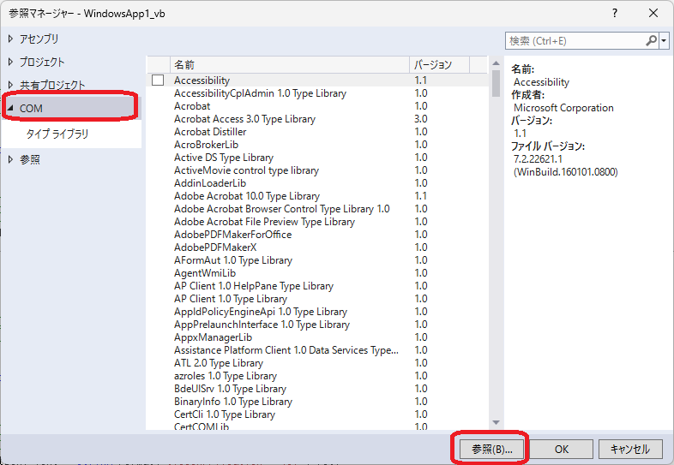Select Adobe Acrobat 10.0 Type Library
Screen dimensions: 674x465
click(x=247, y=196)
